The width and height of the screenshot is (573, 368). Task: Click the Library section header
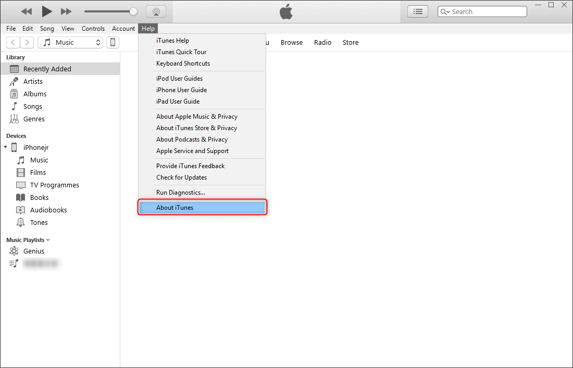click(15, 57)
